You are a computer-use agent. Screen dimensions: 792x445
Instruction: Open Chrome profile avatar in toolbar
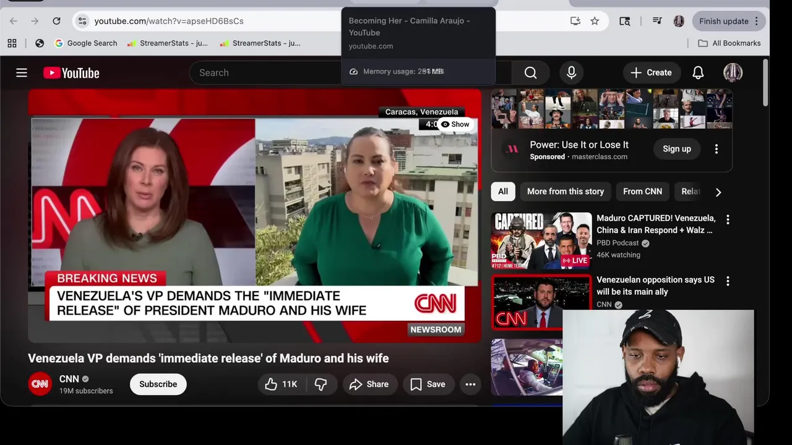coord(679,21)
